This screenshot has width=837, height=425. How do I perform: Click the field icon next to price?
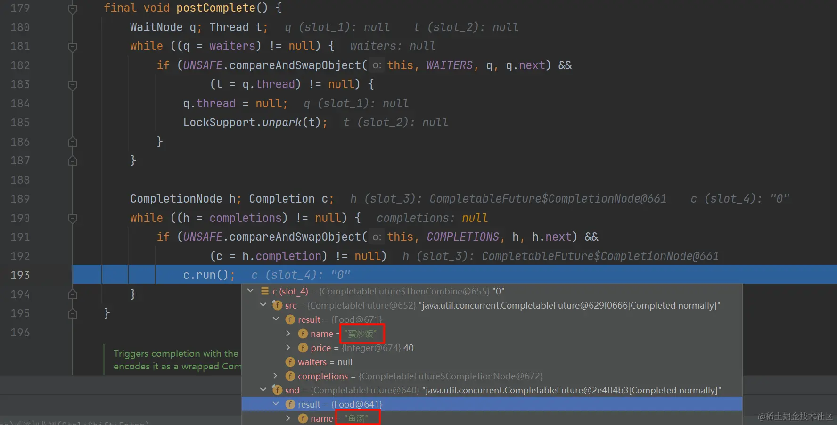303,348
